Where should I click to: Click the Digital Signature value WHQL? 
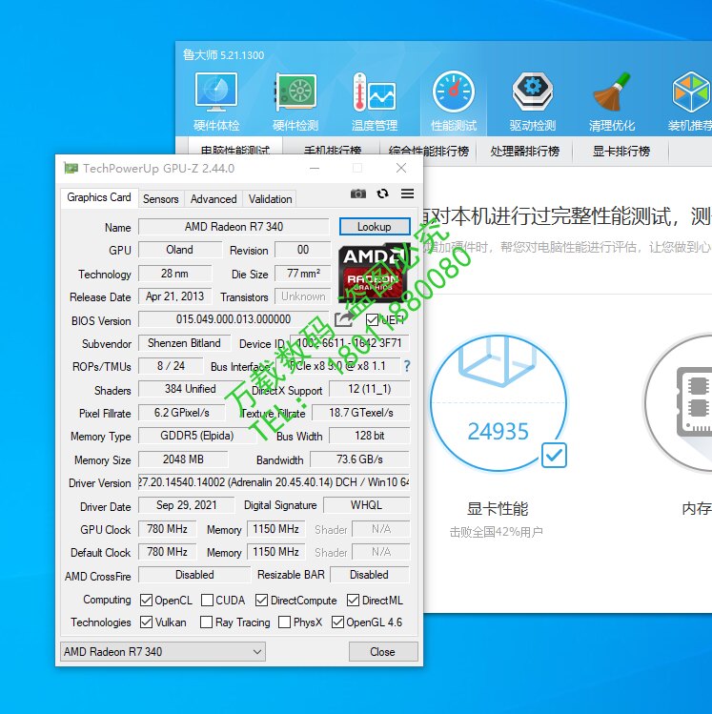coord(366,505)
